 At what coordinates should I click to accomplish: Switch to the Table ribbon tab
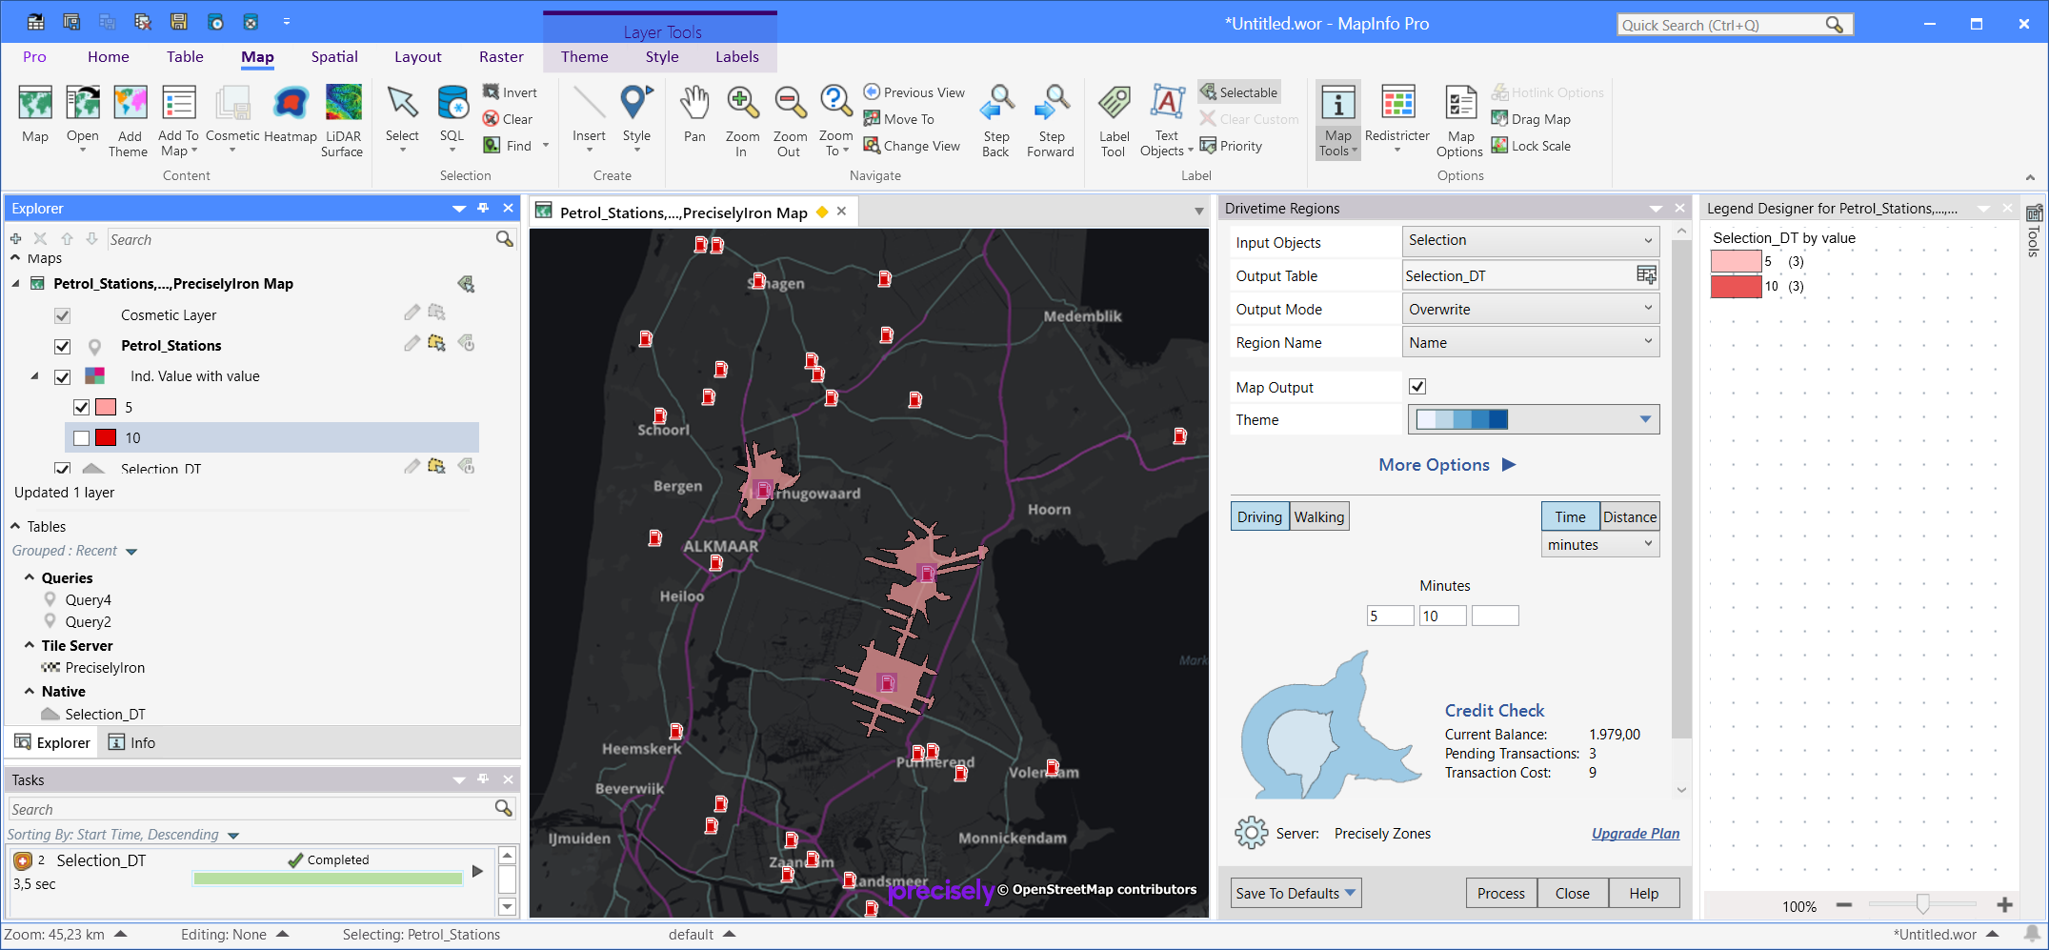click(185, 56)
